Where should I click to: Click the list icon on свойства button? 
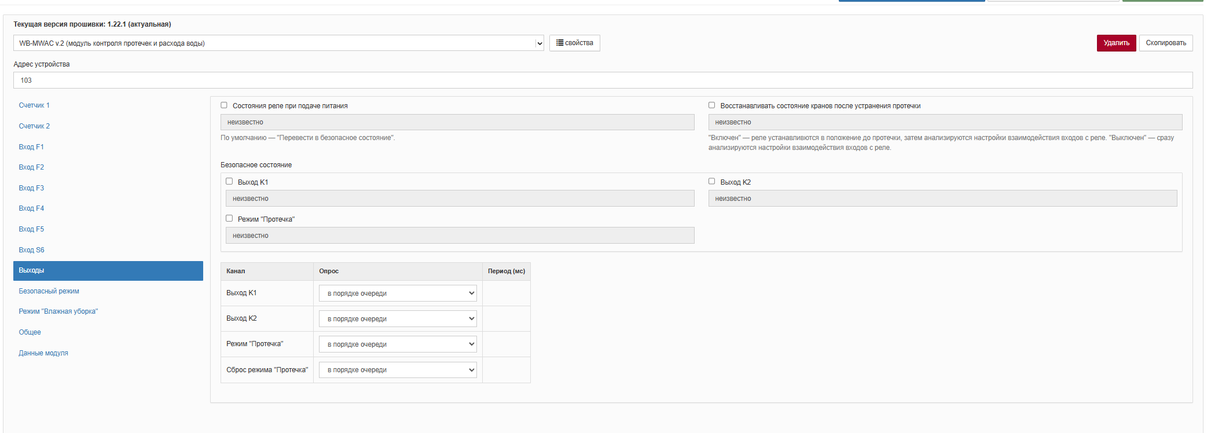[560, 43]
